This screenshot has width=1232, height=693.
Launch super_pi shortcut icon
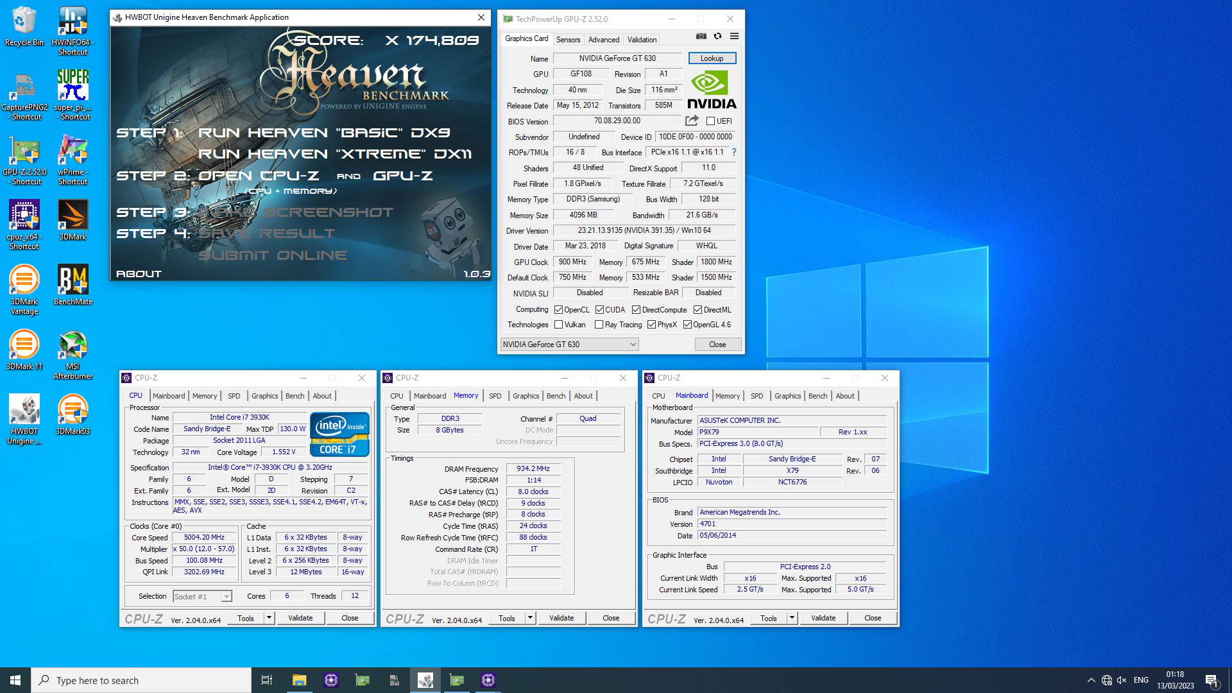(73, 96)
